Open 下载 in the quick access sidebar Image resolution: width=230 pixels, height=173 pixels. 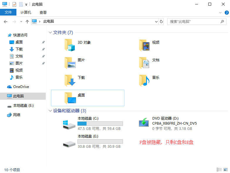[x=19, y=49]
